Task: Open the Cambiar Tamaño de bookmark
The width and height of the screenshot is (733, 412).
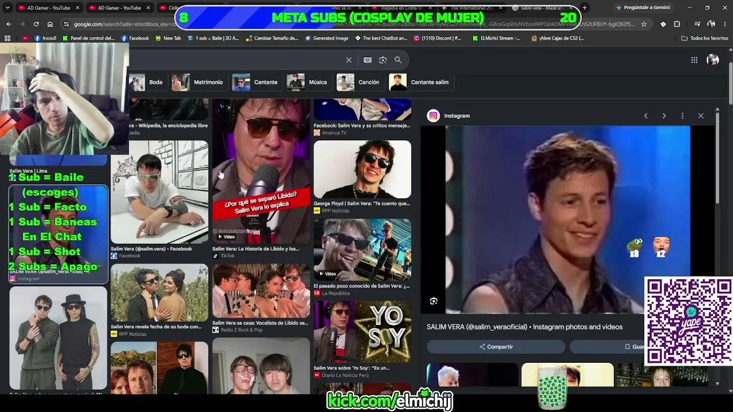Action: [272, 38]
